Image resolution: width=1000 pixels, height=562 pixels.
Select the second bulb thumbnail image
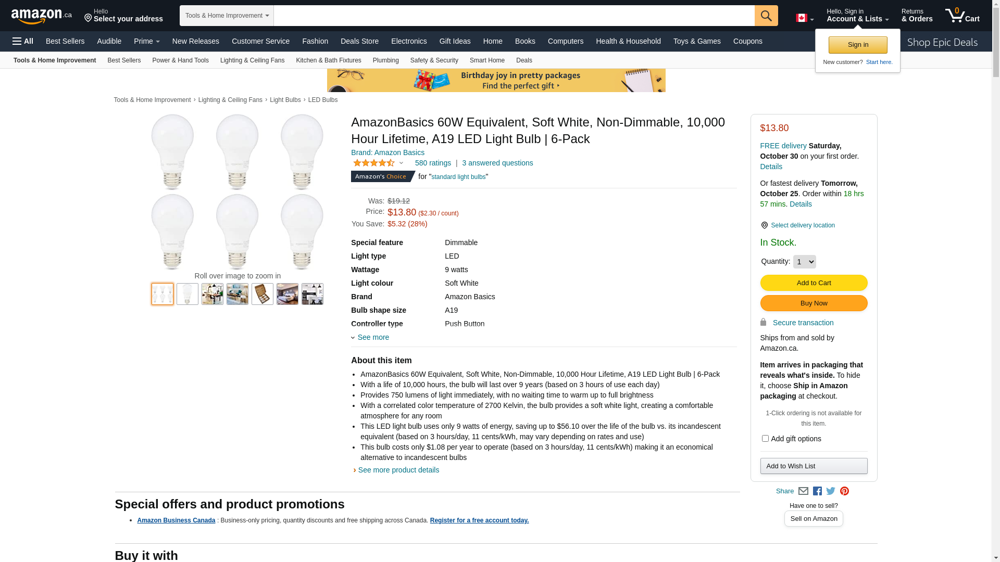187,294
